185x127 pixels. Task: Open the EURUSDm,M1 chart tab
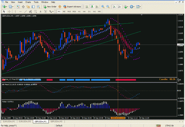click(9, 121)
